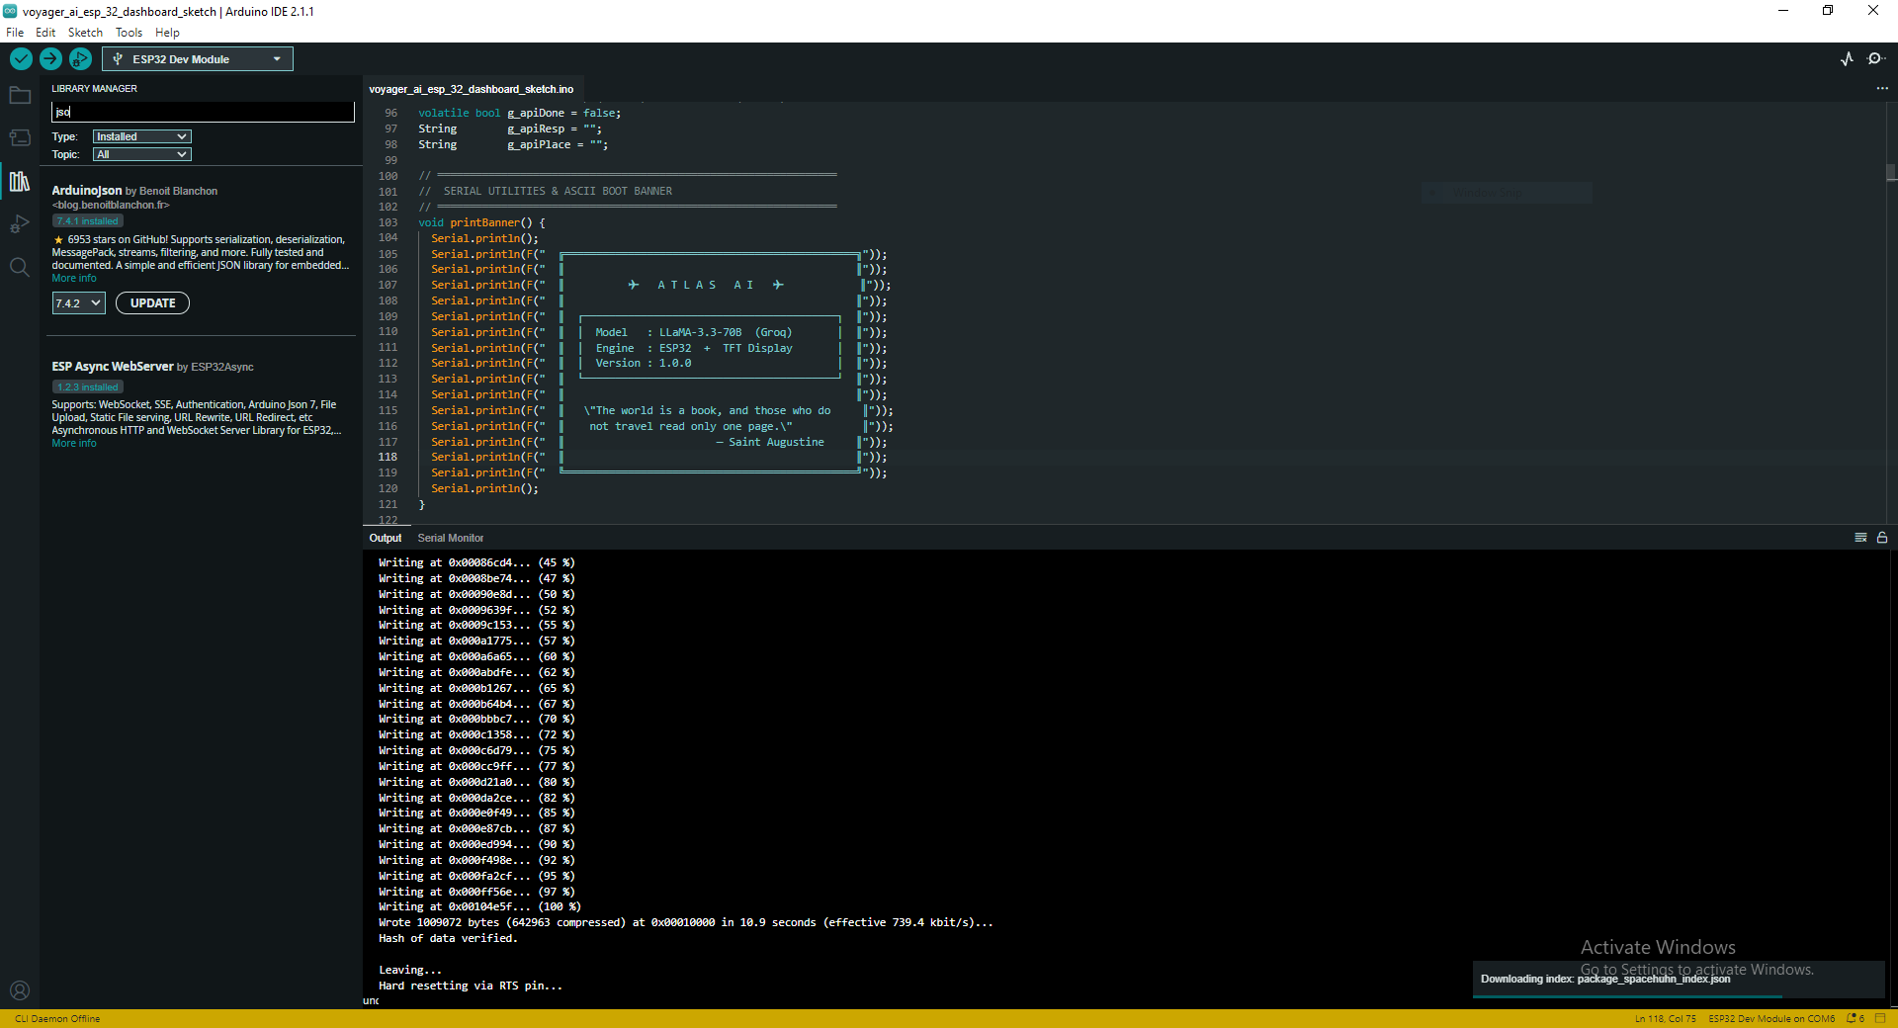Open the File menu
Screen dimensions: 1898x1028
click(15, 33)
